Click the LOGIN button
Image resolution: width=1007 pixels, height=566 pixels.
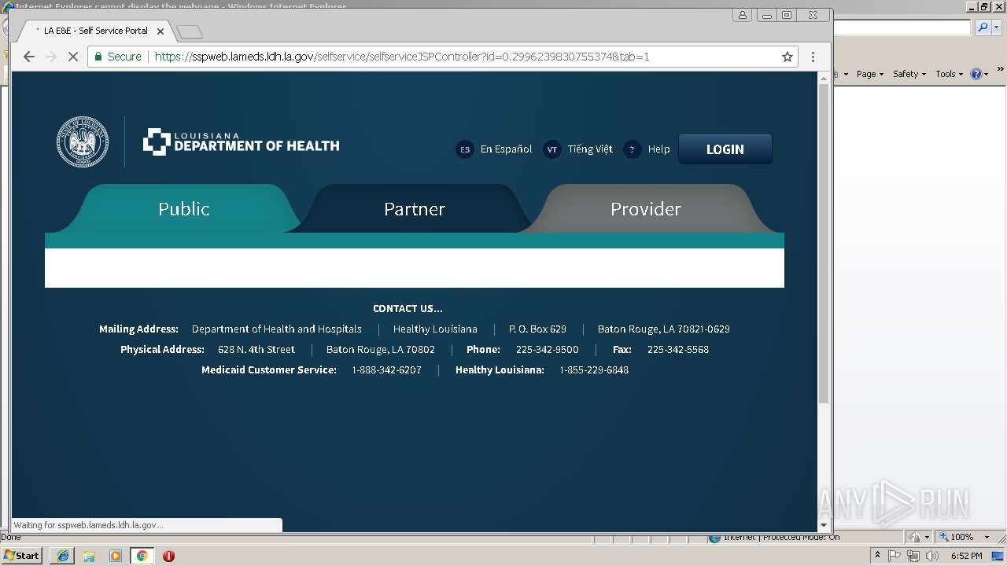point(725,149)
